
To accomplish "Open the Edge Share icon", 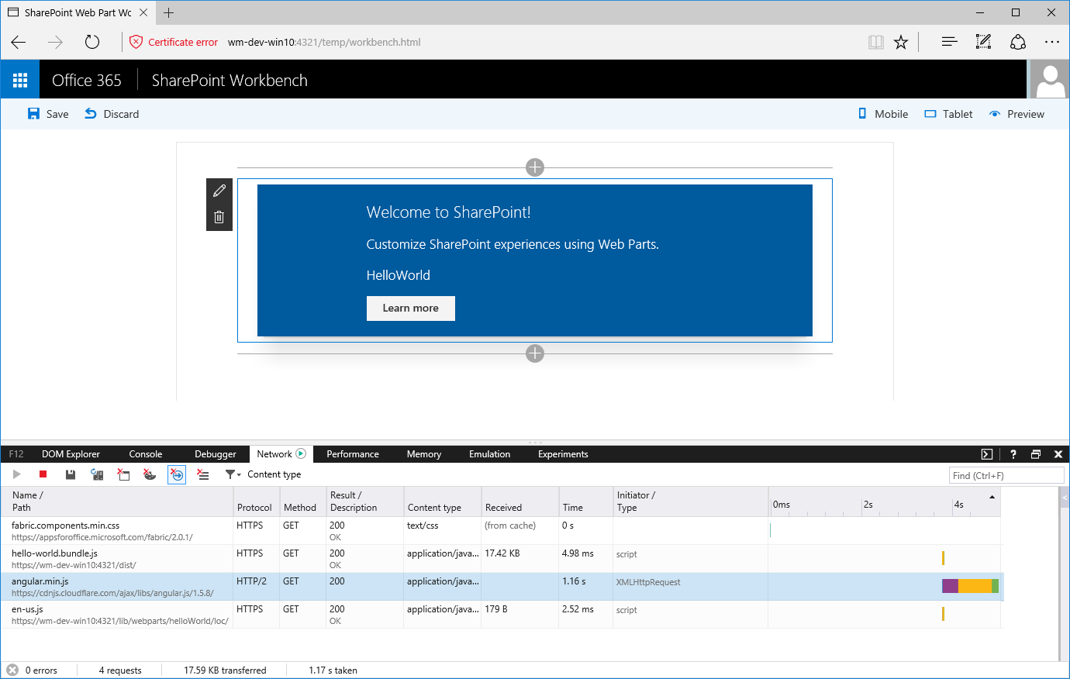I will [x=1018, y=42].
